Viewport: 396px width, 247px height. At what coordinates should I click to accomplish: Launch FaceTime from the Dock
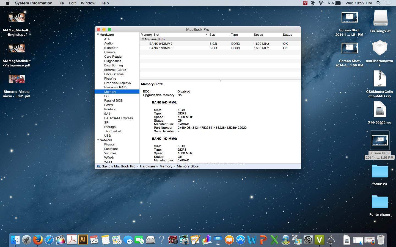(139, 240)
